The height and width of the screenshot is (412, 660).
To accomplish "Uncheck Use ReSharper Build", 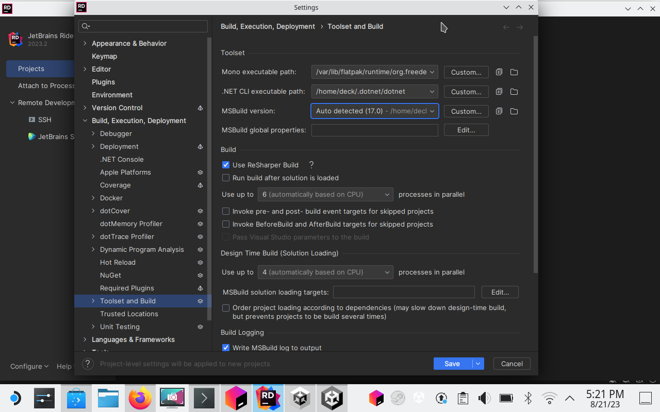I will click(x=226, y=165).
